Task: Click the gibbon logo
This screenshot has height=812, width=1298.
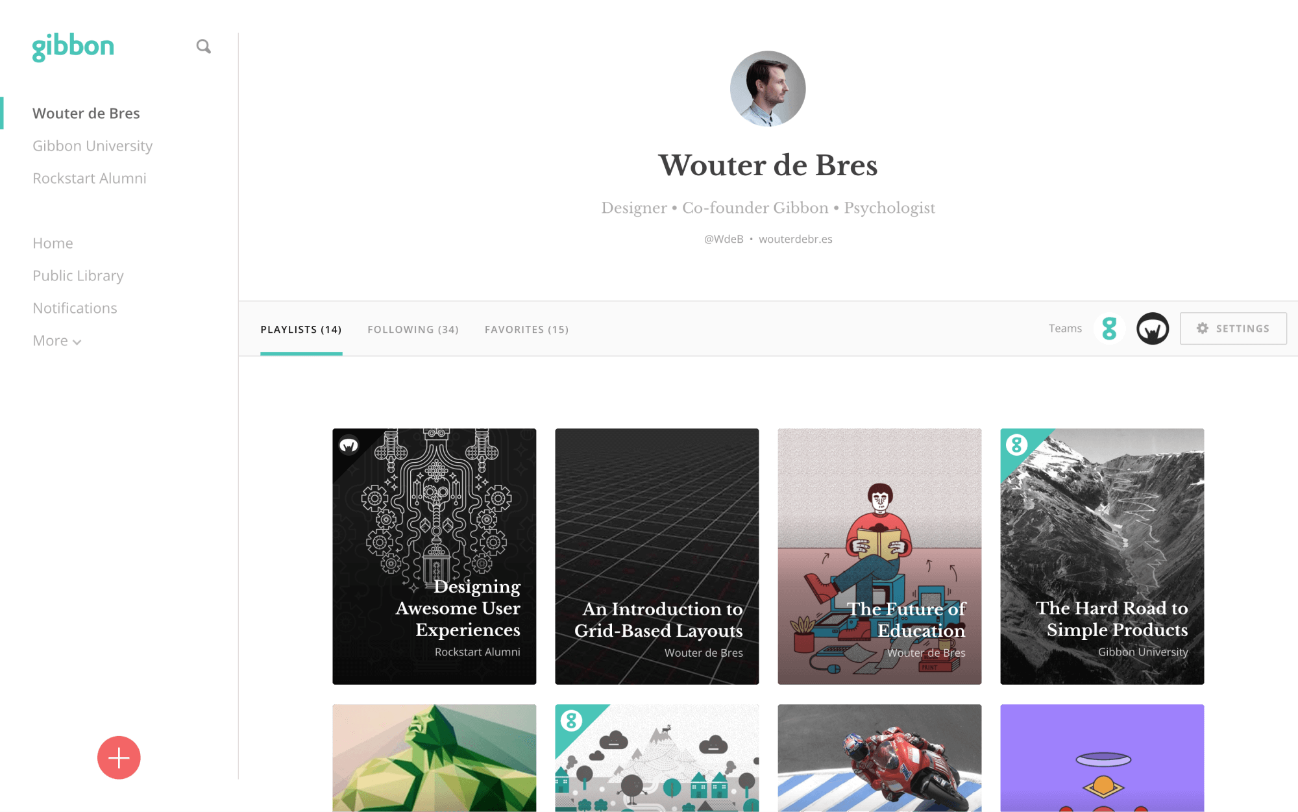Action: click(x=73, y=47)
